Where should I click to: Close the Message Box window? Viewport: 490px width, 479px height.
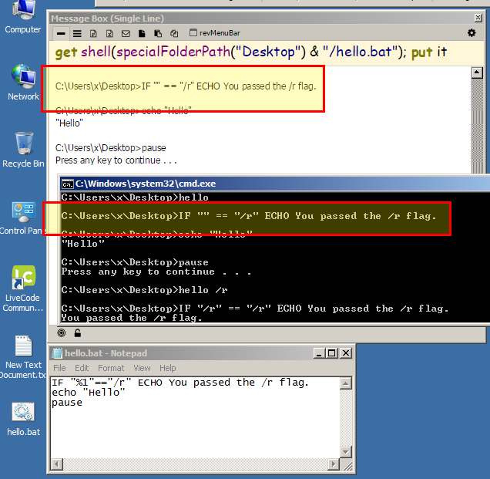coord(478,18)
